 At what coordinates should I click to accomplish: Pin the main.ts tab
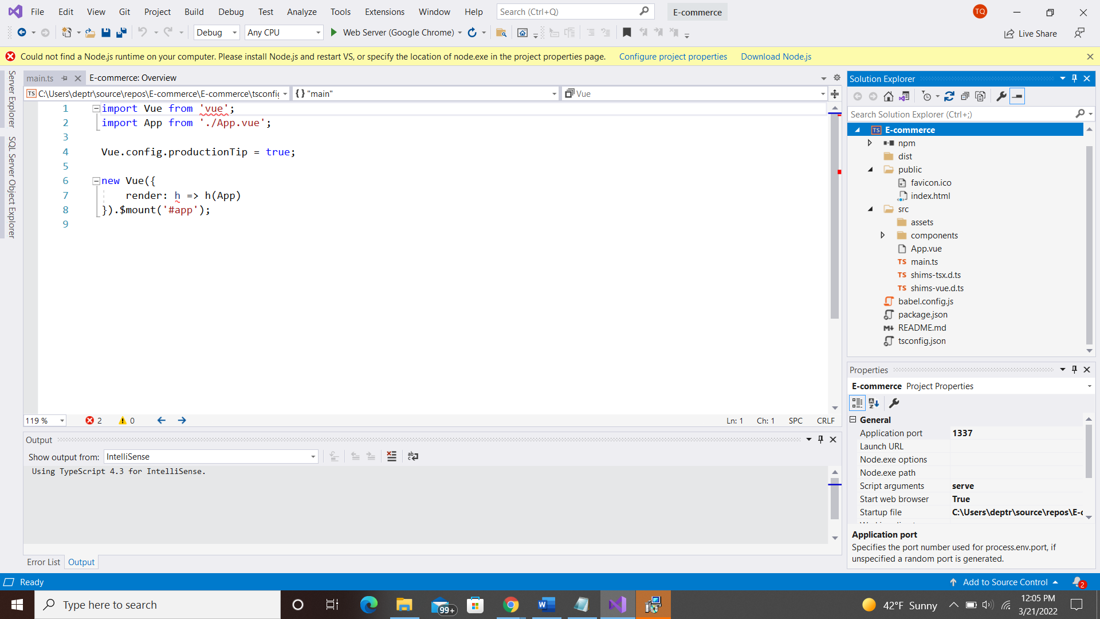64,78
